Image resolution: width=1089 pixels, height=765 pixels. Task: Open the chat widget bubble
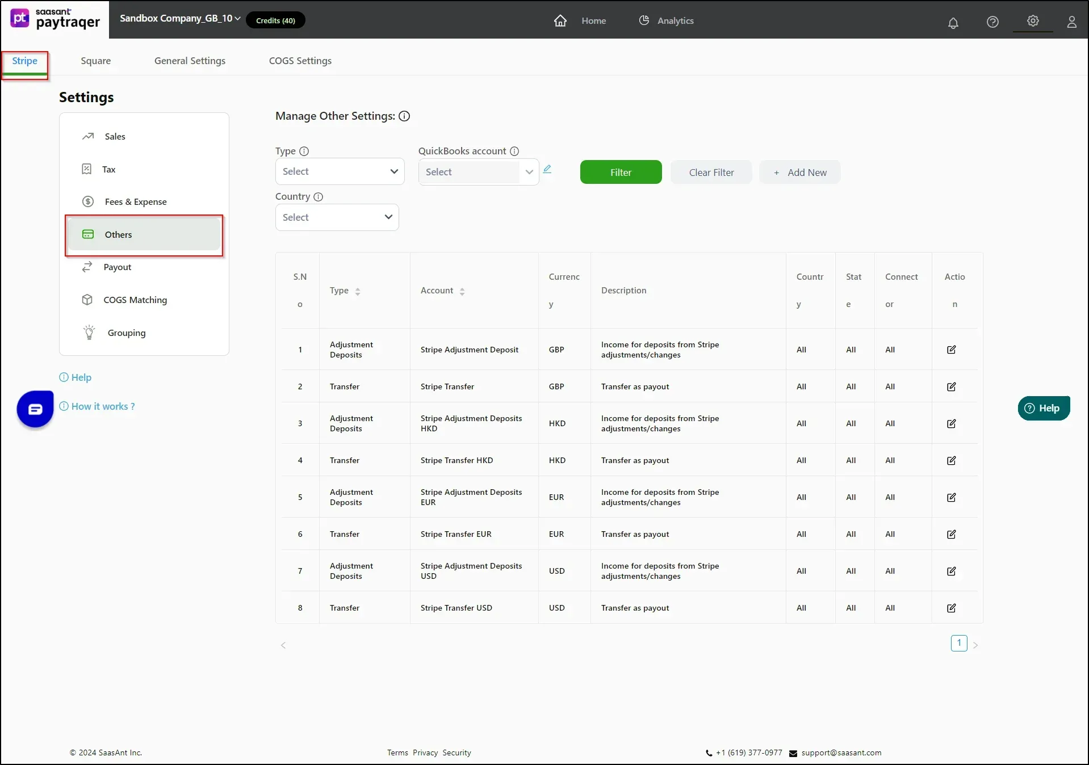pyautogui.click(x=35, y=409)
